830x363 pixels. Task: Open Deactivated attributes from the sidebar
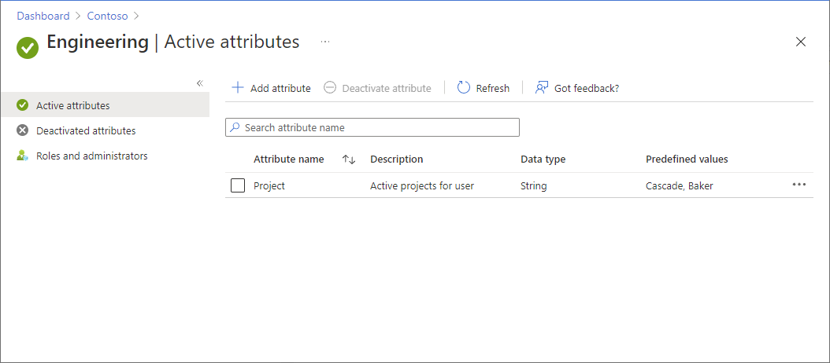pos(86,130)
